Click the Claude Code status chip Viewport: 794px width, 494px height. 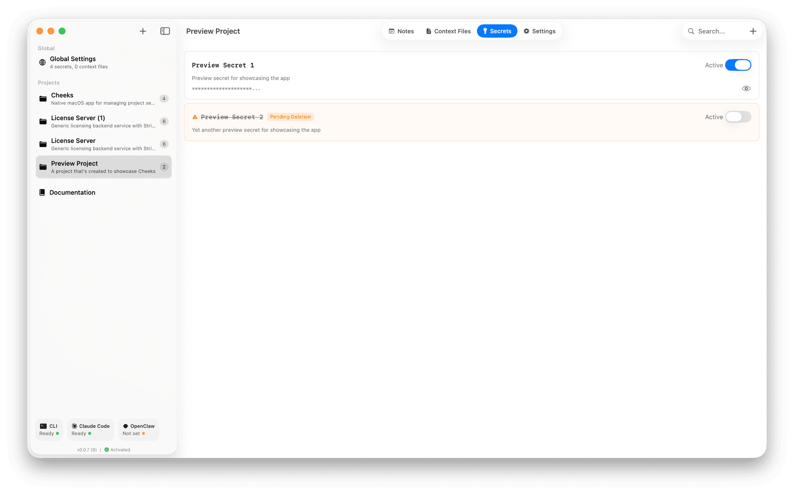(90, 430)
